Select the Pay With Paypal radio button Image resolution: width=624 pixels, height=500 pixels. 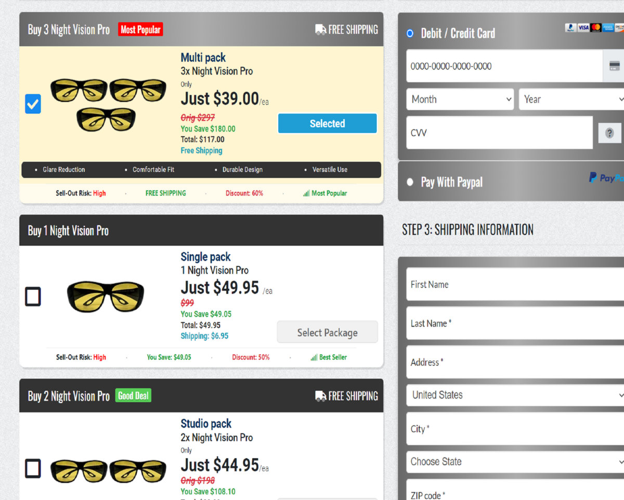pyautogui.click(x=410, y=182)
